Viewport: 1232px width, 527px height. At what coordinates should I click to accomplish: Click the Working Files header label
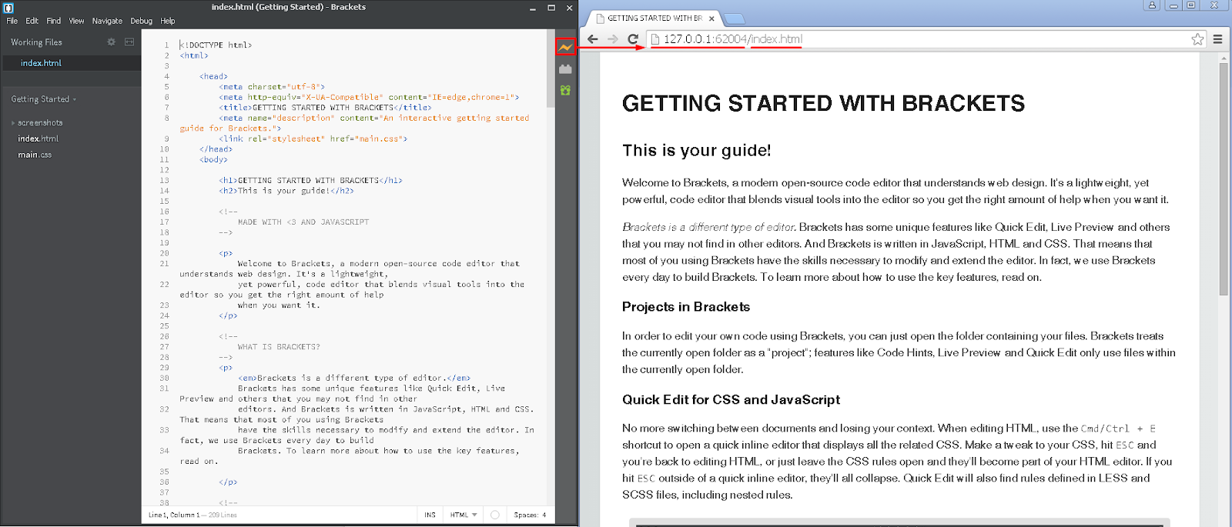[x=36, y=42]
